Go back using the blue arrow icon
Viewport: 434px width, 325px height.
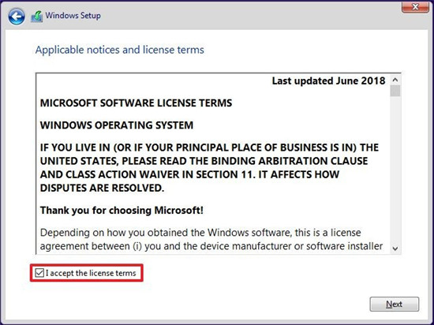[17, 17]
